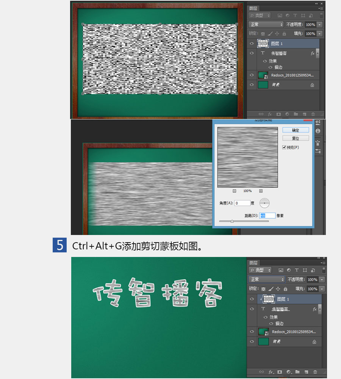Click the shape-layer filter icon in the upper Layers panel
Image resolution: width=341 pixels, height=379 pixels.
pos(303,16)
